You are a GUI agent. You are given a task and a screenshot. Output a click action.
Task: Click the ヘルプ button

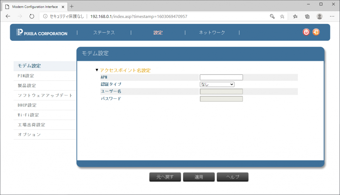232,177
